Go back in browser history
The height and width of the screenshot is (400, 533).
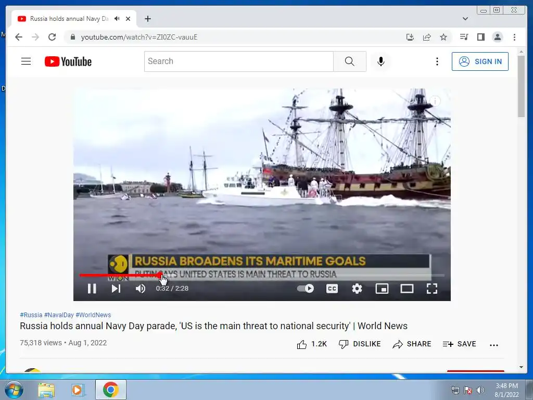click(19, 37)
